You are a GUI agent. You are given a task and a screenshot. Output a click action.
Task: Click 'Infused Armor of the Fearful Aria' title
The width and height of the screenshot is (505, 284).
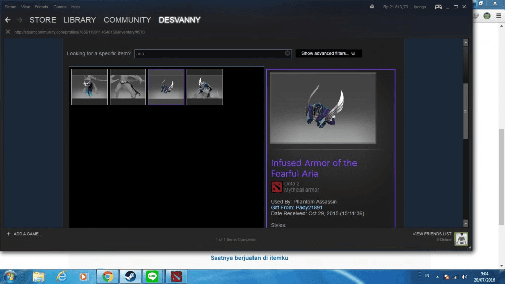314,168
